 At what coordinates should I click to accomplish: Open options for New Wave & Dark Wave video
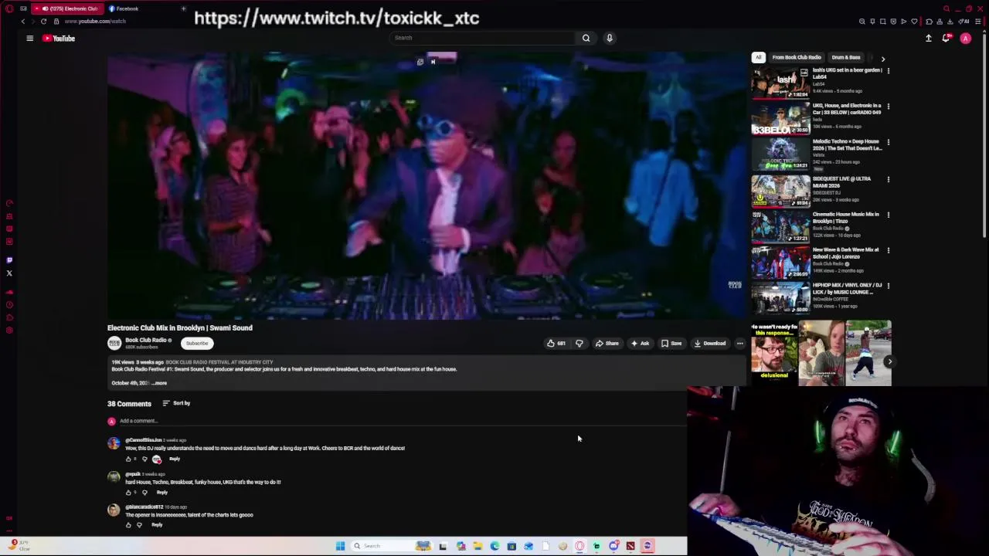888,250
